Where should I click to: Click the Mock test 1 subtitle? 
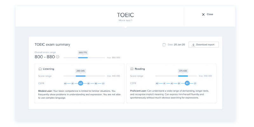coord(125,21)
